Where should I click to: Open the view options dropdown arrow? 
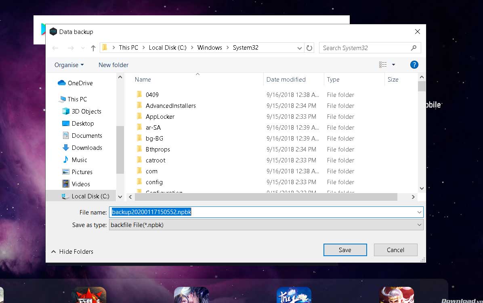tap(393, 65)
